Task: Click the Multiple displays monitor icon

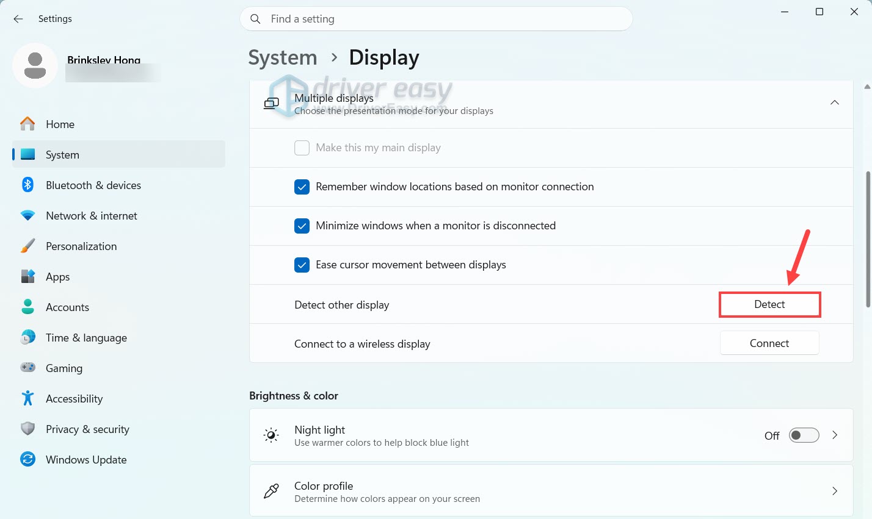Action: pyautogui.click(x=271, y=104)
